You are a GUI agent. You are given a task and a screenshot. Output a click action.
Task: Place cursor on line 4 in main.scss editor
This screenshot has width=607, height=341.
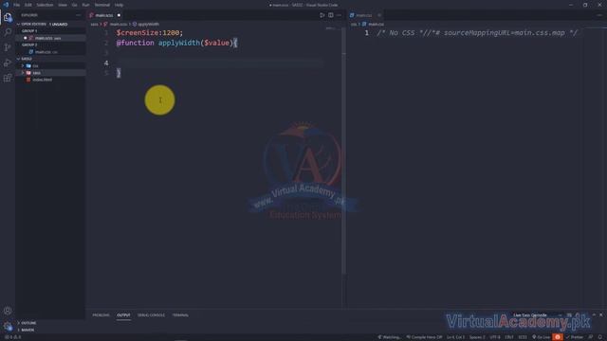coord(219,63)
